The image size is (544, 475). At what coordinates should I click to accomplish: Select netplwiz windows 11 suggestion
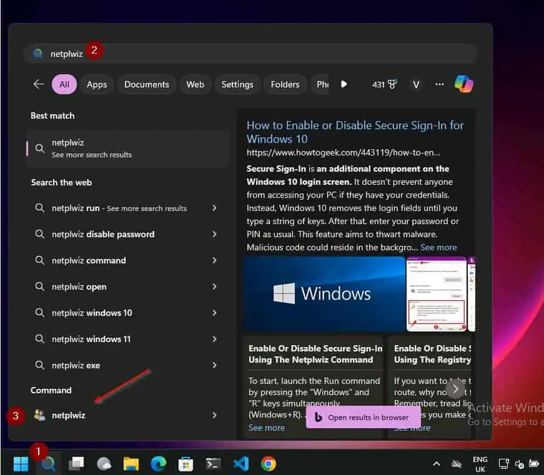point(127,339)
